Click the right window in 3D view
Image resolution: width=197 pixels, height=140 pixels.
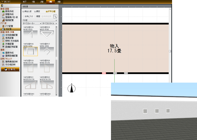pos(168,111)
